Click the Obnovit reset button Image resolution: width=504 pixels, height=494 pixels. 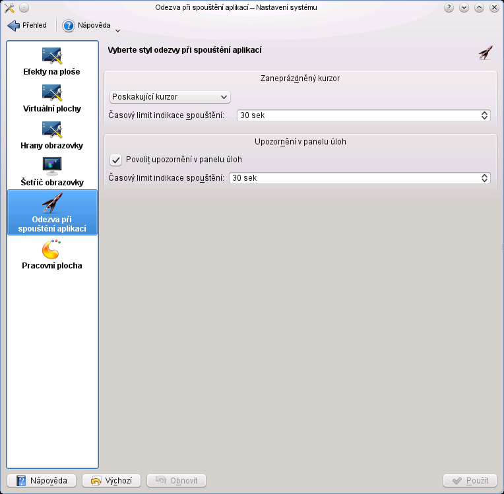click(x=176, y=481)
